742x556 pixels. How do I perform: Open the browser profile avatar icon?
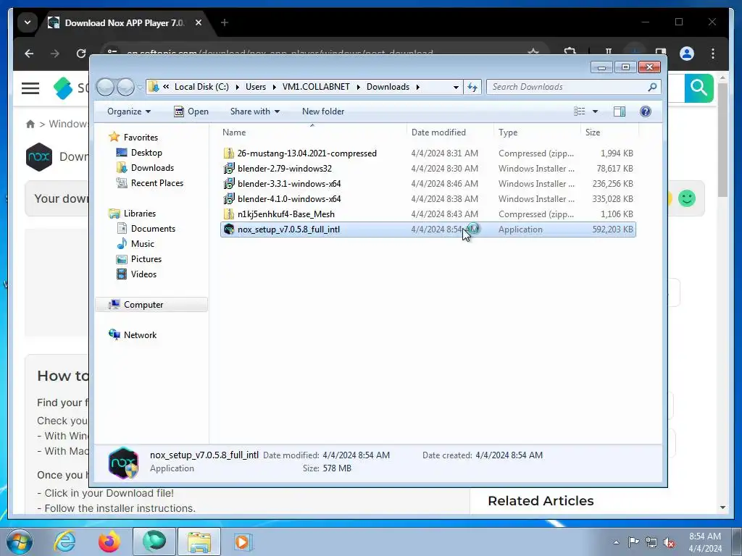pos(687,54)
